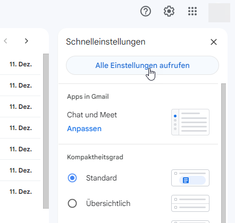Click Alle Einstellungen aufrufen button
The height and width of the screenshot is (223, 235).
(142, 65)
